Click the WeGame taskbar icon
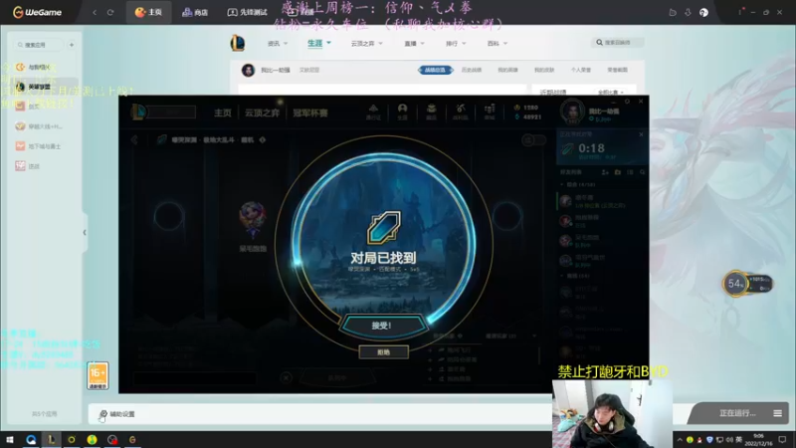 132,440
